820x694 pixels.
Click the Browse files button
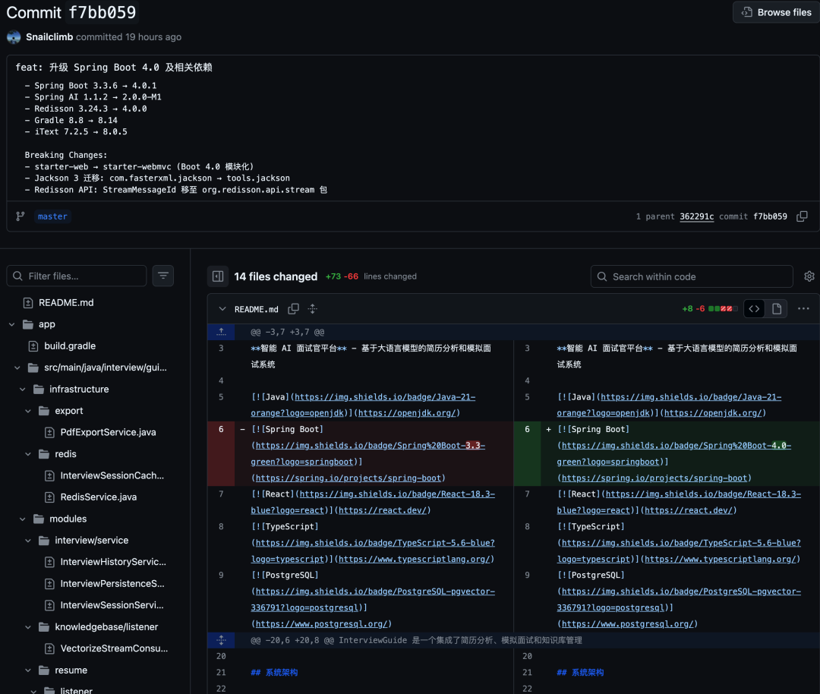[776, 12]
